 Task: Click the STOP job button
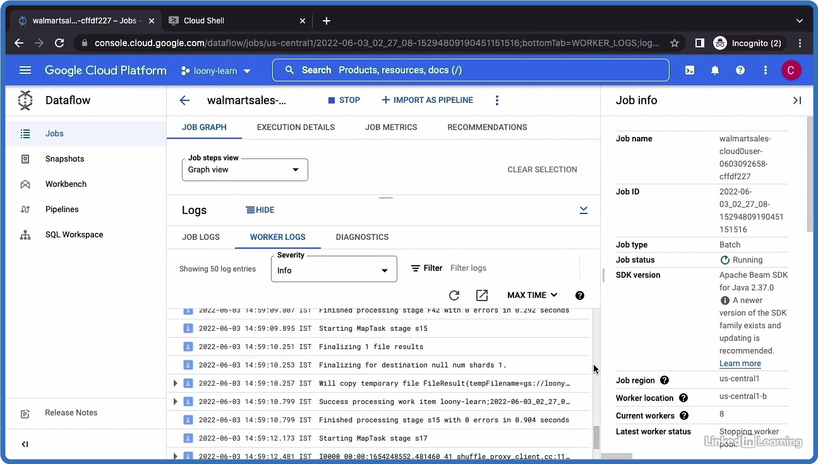[344, 100]
